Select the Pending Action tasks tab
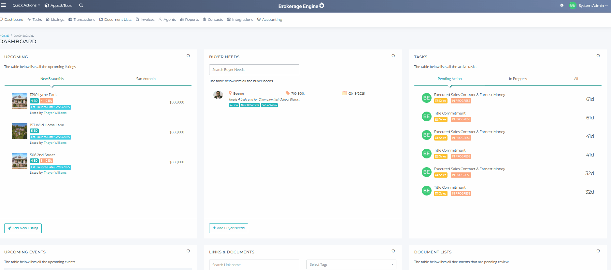This screenshot has width=611, height=270. 450,79
